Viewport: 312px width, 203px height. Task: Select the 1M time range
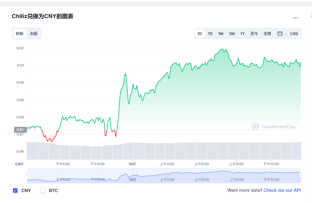tap(221, 33)
